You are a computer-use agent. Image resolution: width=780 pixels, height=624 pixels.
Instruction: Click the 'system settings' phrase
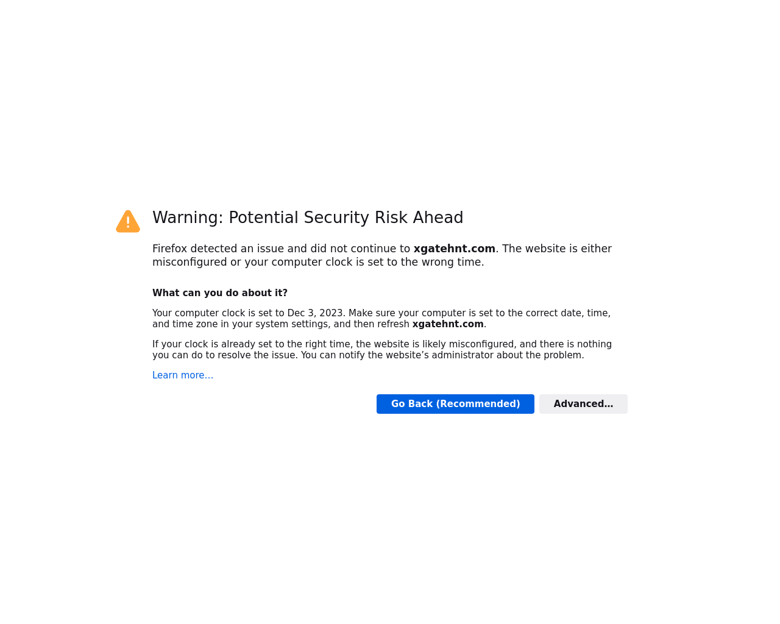[x=292, y=324]
